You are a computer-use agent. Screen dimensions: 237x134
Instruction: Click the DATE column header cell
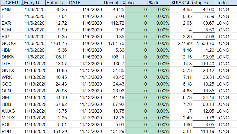85,3
